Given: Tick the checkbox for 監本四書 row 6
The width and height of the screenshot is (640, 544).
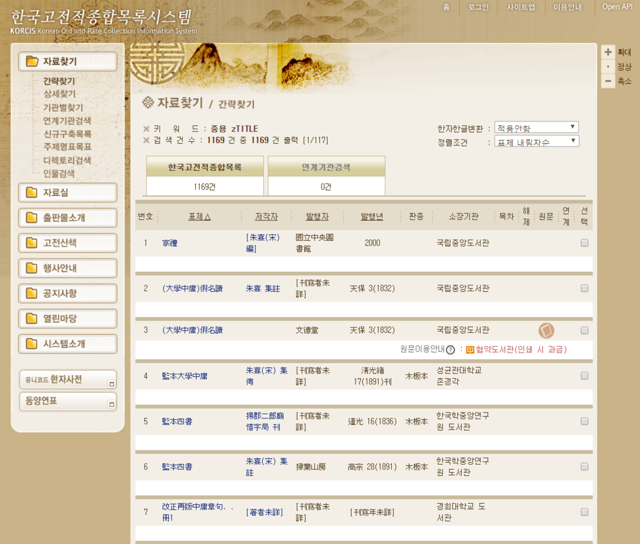Looking at the screenshot, I should 584,467.
